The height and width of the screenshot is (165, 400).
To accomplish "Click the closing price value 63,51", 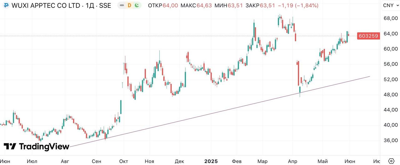I will (267, 5).
